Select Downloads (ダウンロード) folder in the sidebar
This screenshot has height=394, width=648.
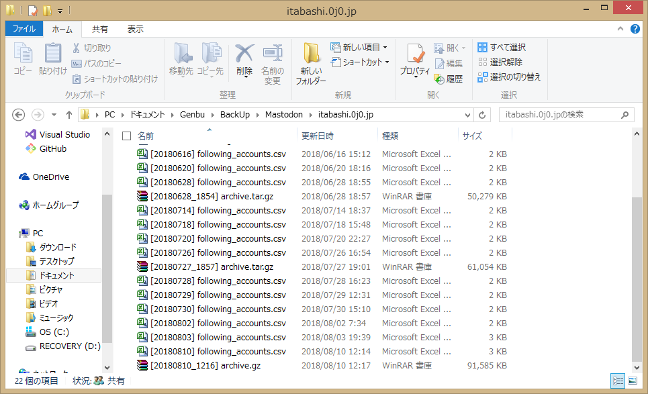(x=58, y=247)
